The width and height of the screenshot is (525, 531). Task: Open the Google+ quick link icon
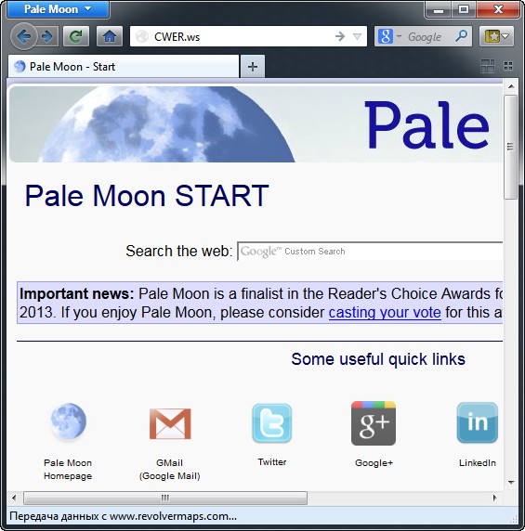(x=374, y=423)
